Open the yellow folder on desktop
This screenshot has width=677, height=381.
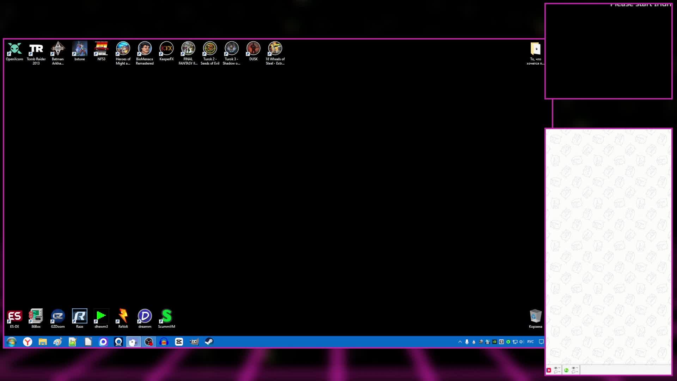point(535,49)
